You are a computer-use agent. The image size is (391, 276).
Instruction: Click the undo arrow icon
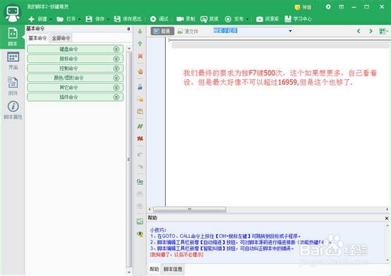click(x=140, y=155)
